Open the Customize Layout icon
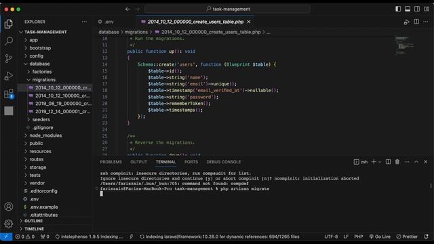This screenshot has height=244, width=434. click(427, 9)
